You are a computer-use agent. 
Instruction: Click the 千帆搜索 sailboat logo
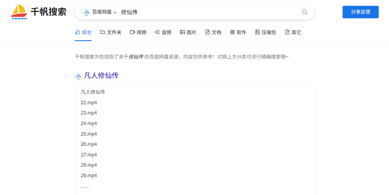(19, 12)
